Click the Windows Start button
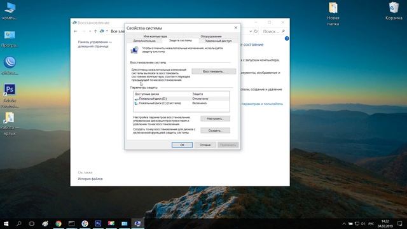Screen dimensions: 407x229 (6, 223)
